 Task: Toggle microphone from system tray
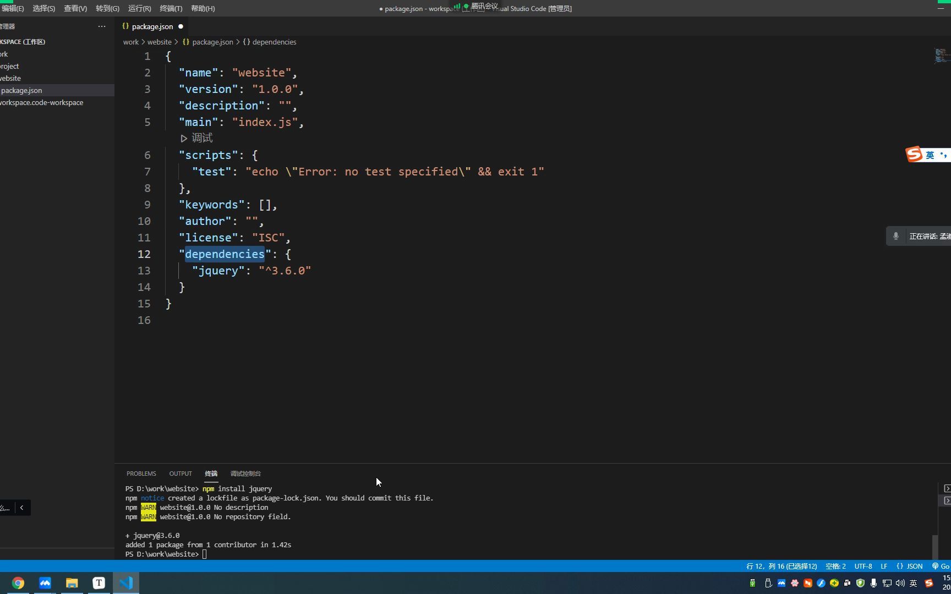coord(873,583)
